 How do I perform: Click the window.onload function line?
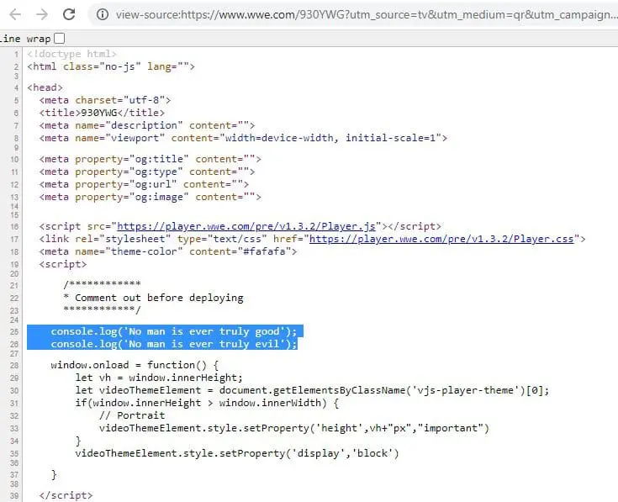134,365
